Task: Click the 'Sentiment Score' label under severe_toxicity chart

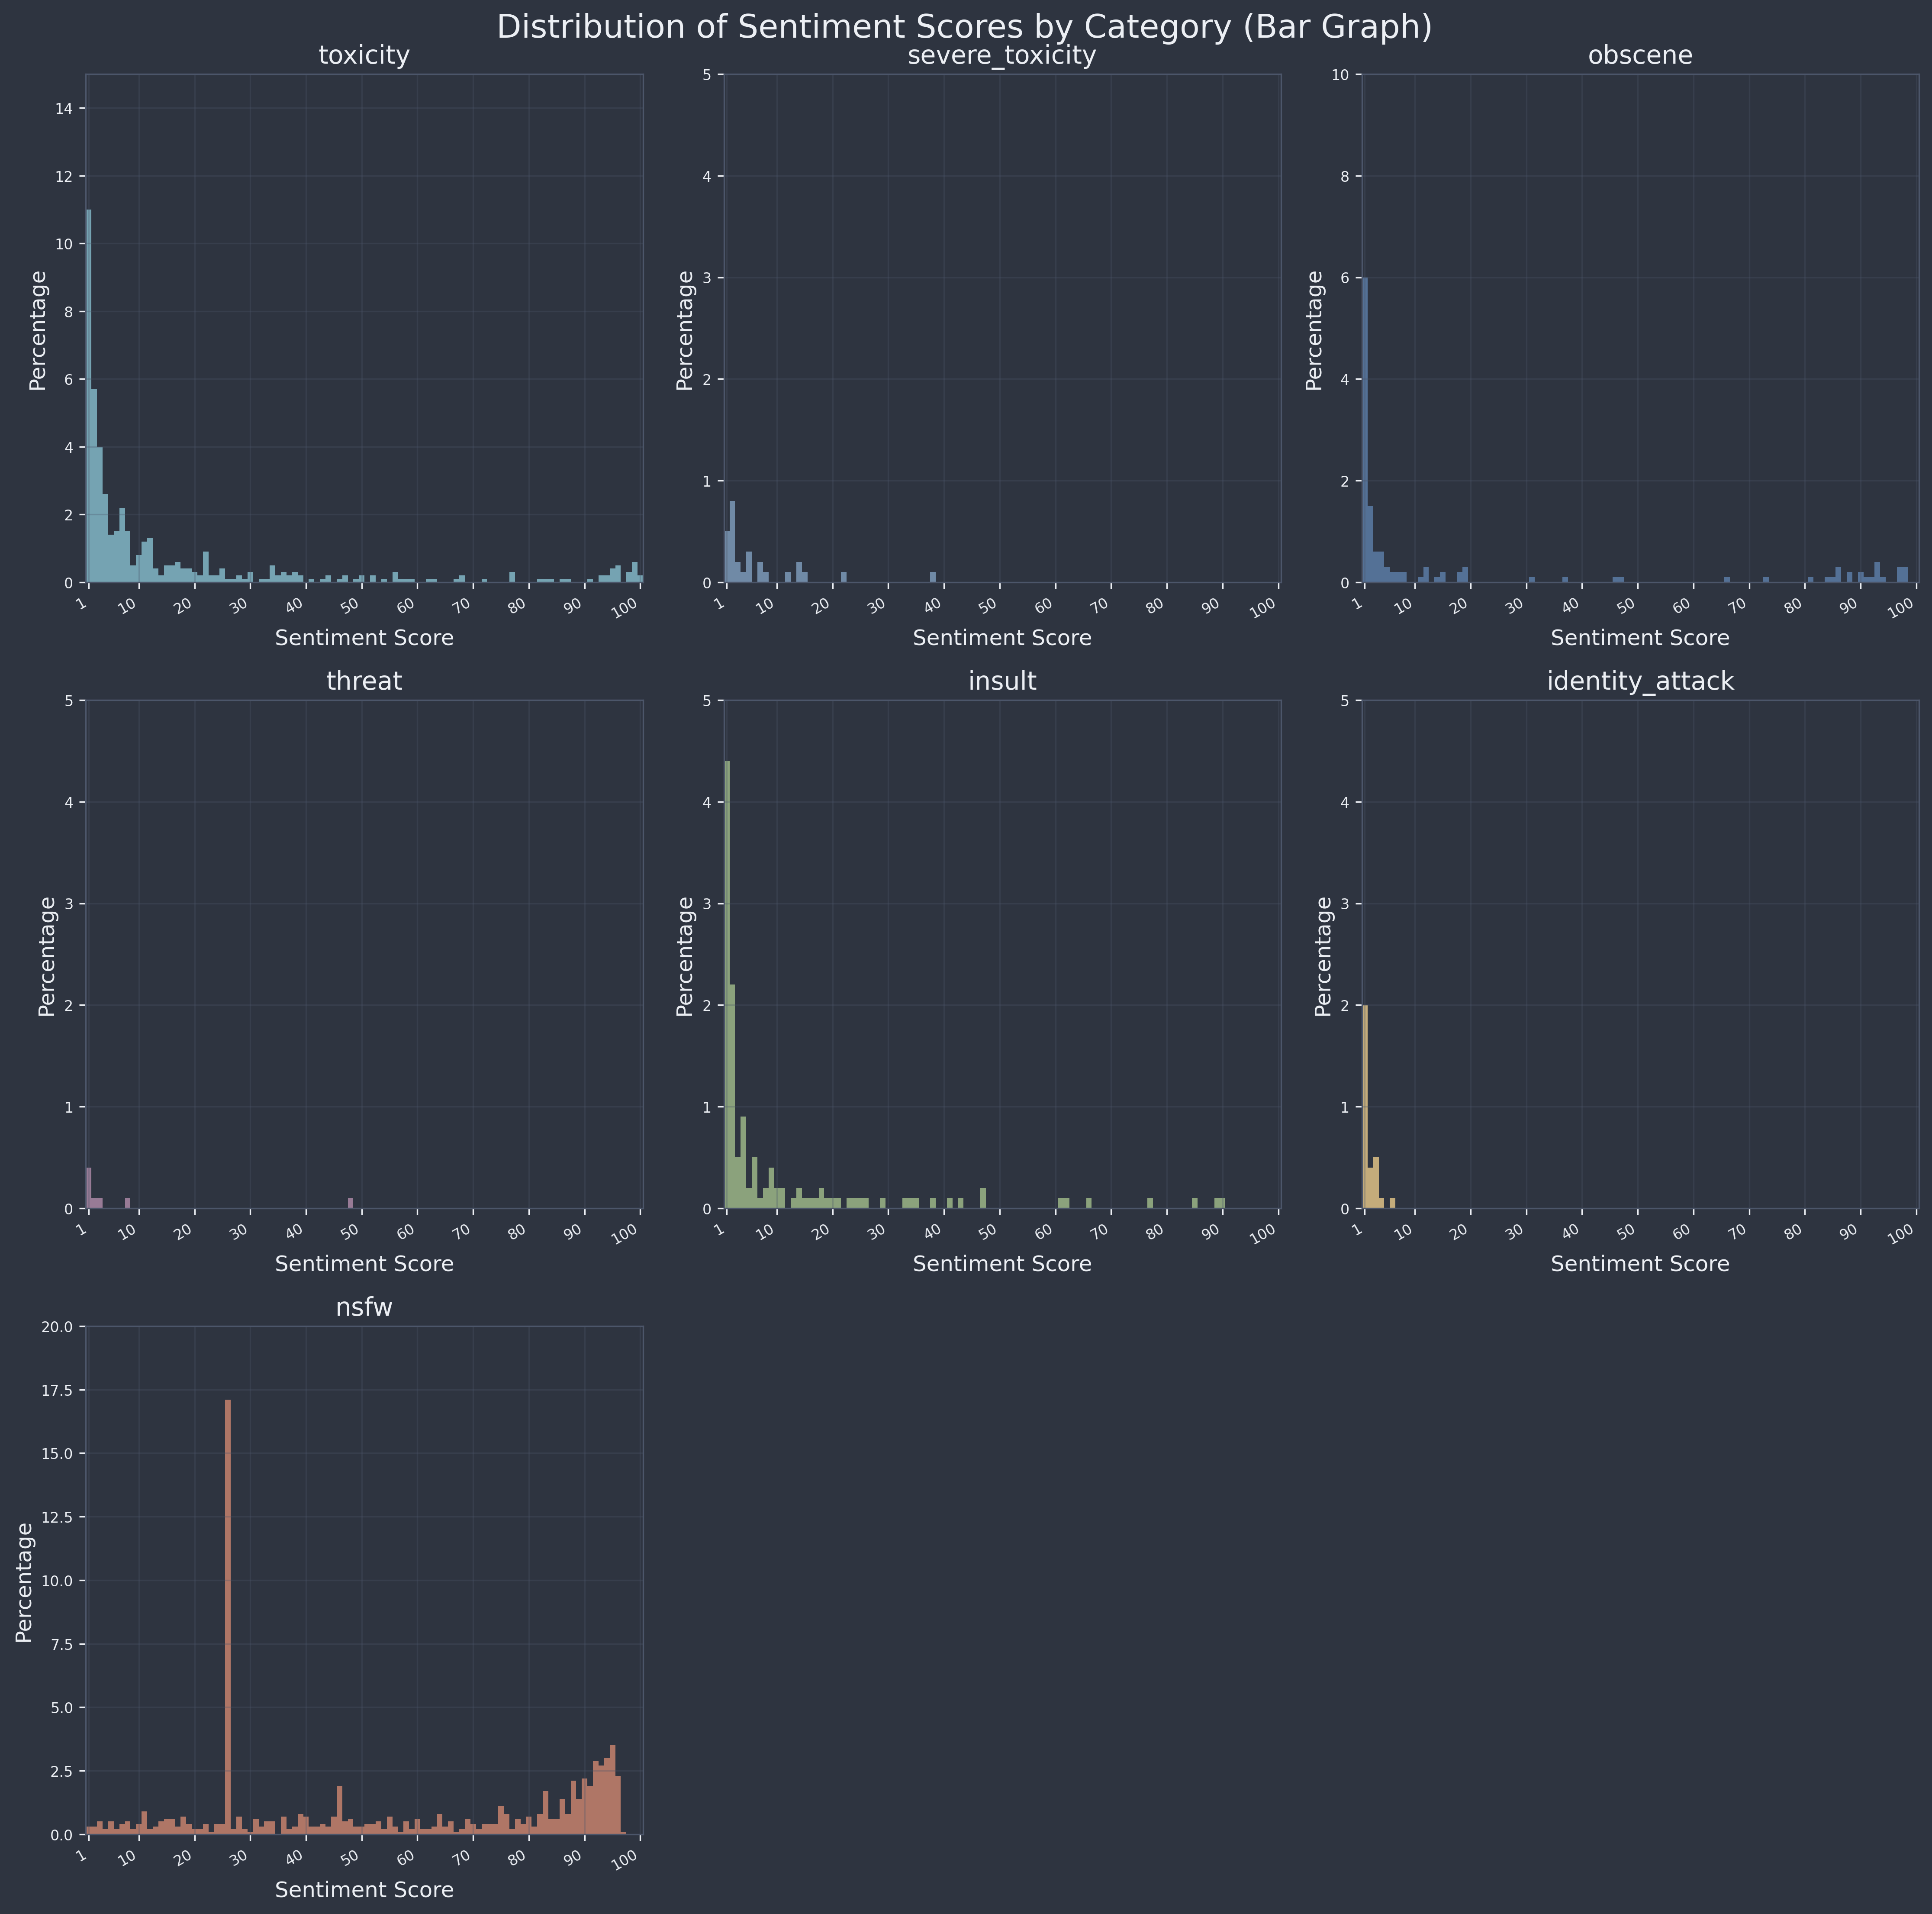Action: click(1002, 637)
